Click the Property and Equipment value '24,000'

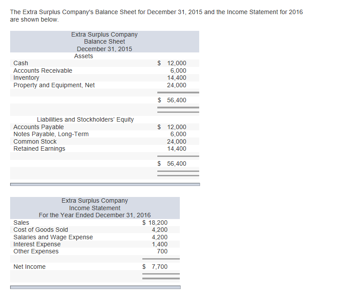coord(177,85)
